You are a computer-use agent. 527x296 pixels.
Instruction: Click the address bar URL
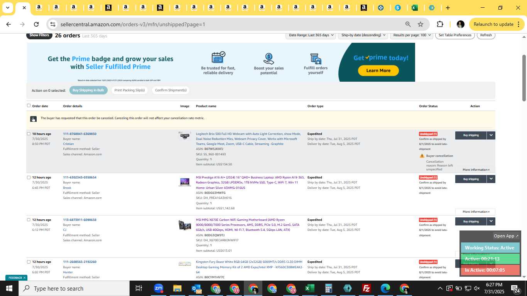[133, 24]
